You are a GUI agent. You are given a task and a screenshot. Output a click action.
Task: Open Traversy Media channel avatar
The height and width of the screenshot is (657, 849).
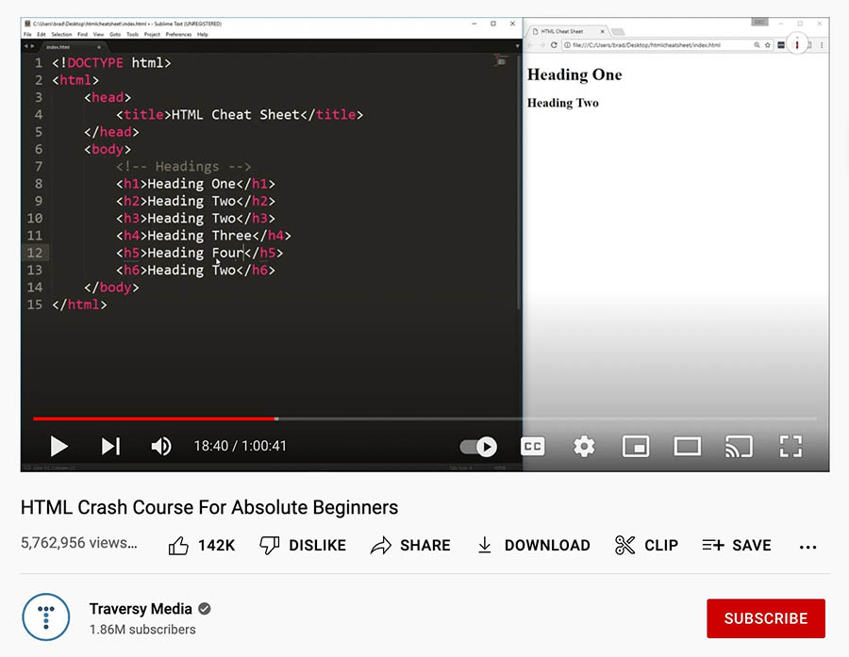coord(45,617)
